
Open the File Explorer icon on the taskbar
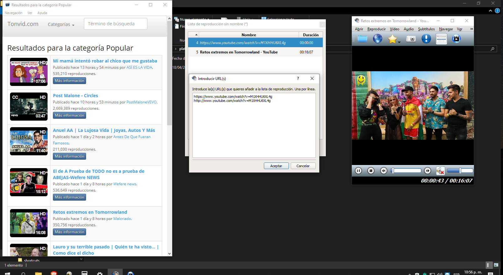coord(38,273)
